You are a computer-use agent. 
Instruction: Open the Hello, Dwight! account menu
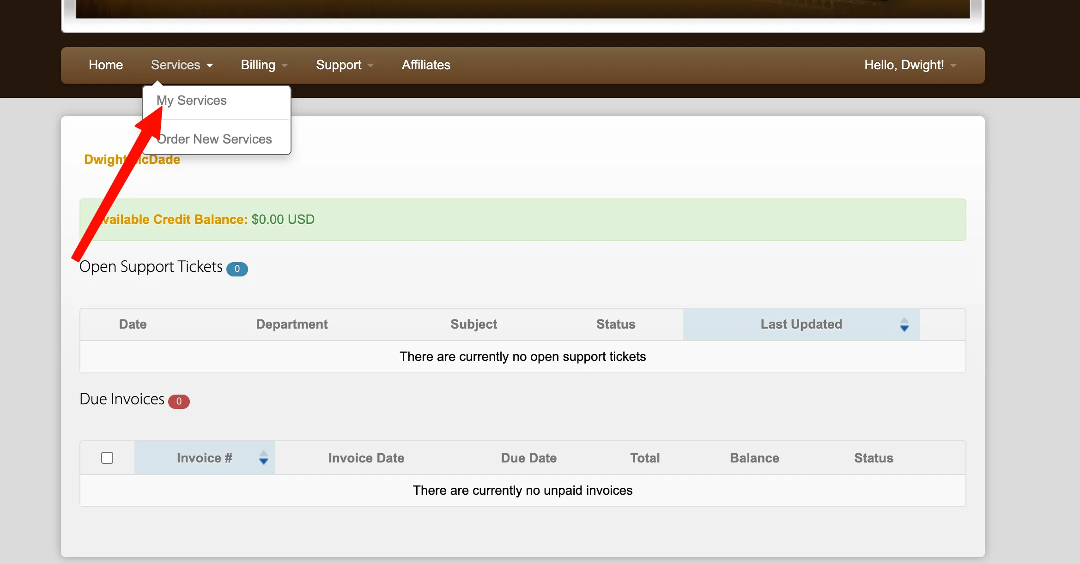click(910, 65)
